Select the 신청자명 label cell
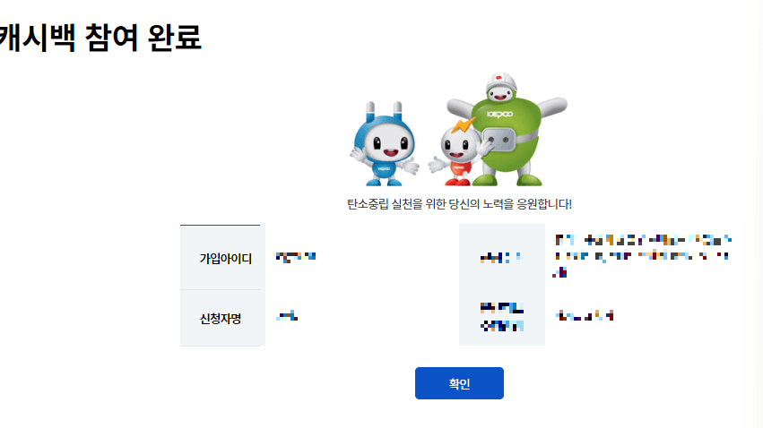763x428 pixels. tap(223, 318)
